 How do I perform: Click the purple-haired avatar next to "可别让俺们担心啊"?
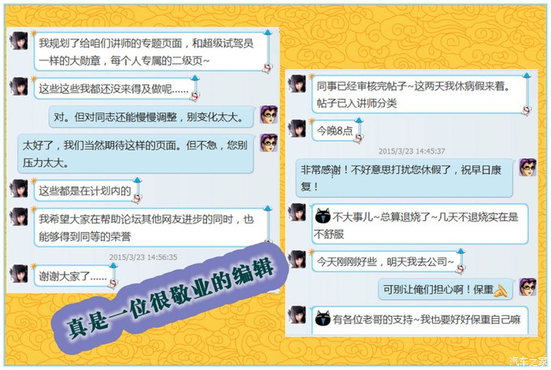[x=528, y=287]
